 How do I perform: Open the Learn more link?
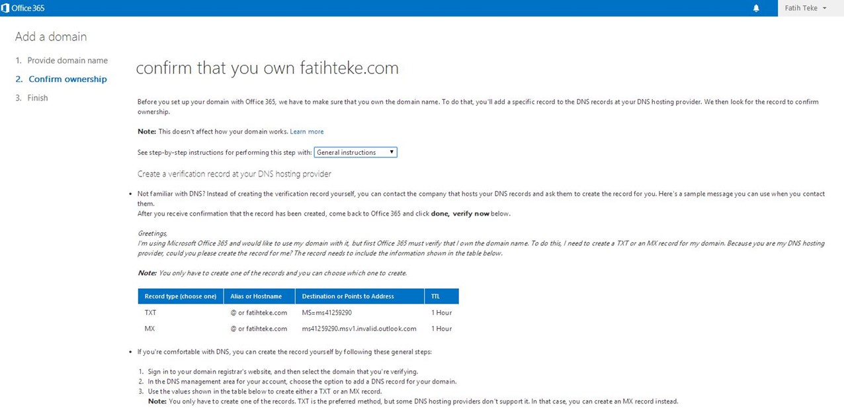click(x=307, y=132)
